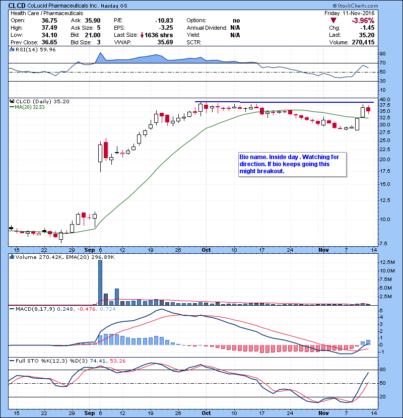Click the green line marker before MA(20)
The height and width of the screenshot is (418, 403).
(x=12, y=107)
